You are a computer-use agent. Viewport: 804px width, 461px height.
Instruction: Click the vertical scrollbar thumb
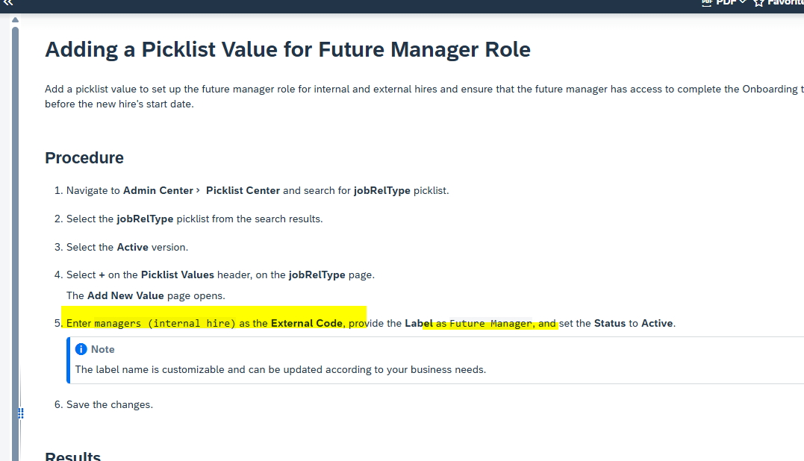[x=15, y=224]
